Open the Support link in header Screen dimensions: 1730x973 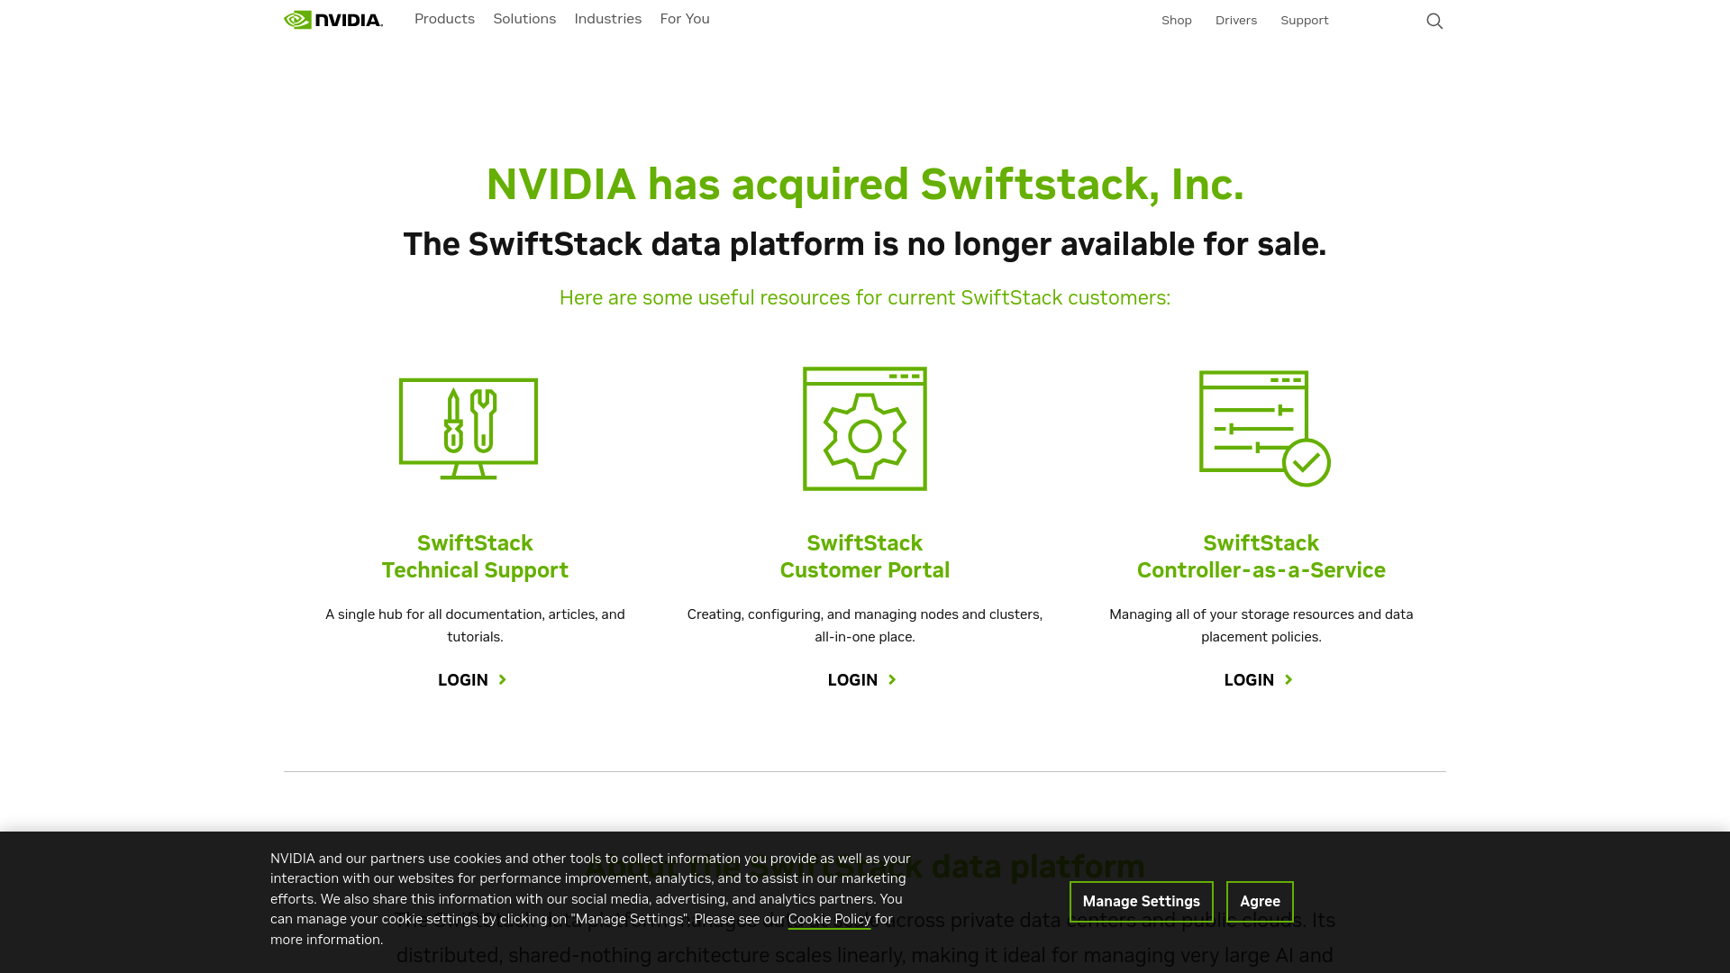point(1305,21)
